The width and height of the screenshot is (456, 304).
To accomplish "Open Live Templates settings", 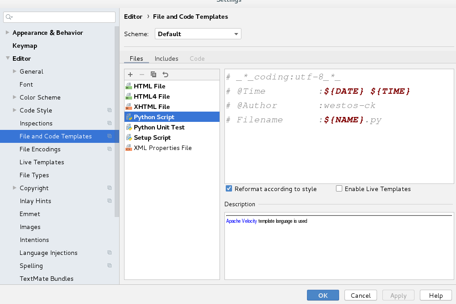I will 42,162.
